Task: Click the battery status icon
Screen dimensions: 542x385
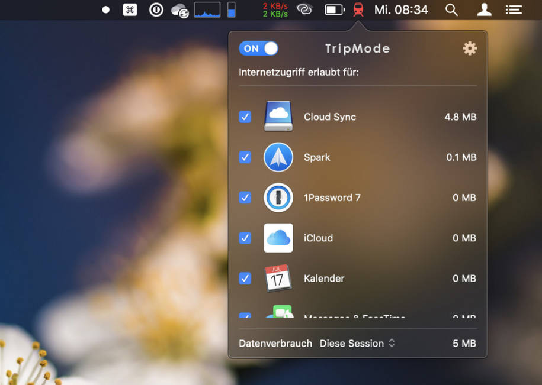Action: tap(335, 9)
